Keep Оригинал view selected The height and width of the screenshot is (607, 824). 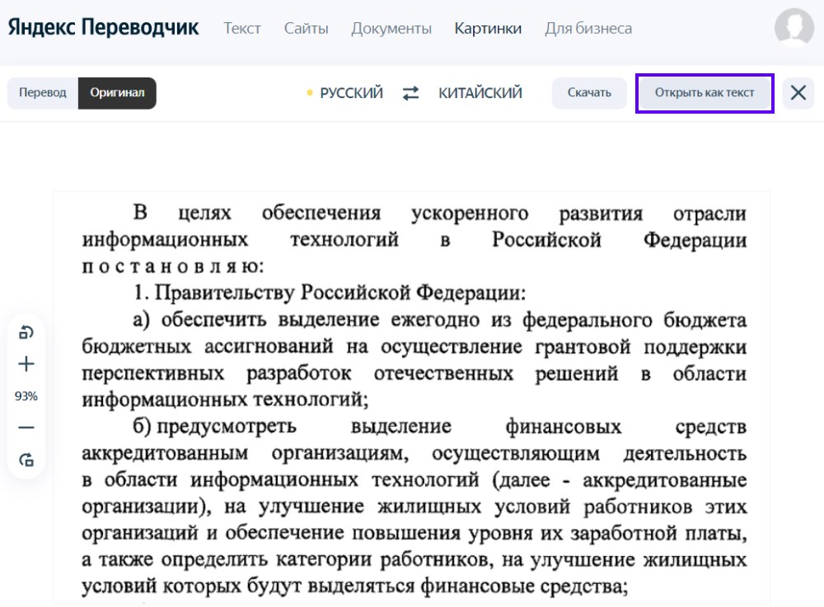[x=115, y=93]
